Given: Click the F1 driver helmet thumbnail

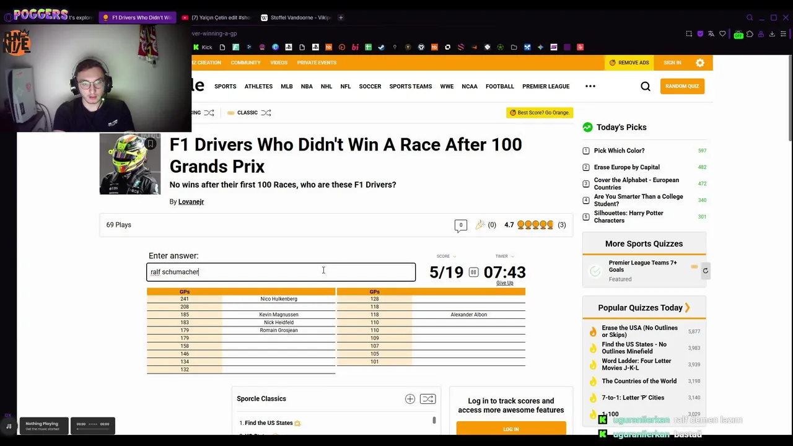Looking at the screenshot, I should 130,164.
